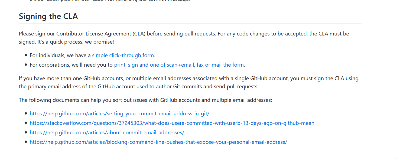Click the following documents can help sentence
The image size is (400, 166).
coord(145,100)
